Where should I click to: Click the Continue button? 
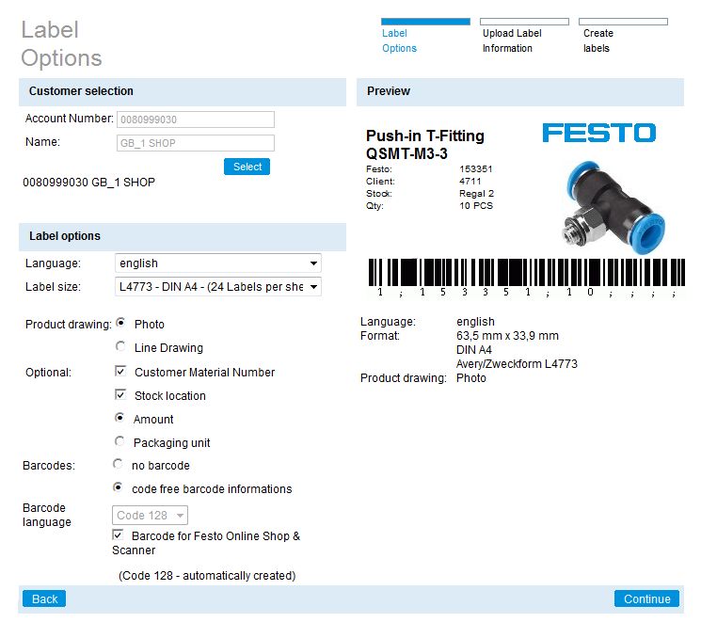point(646,598)
